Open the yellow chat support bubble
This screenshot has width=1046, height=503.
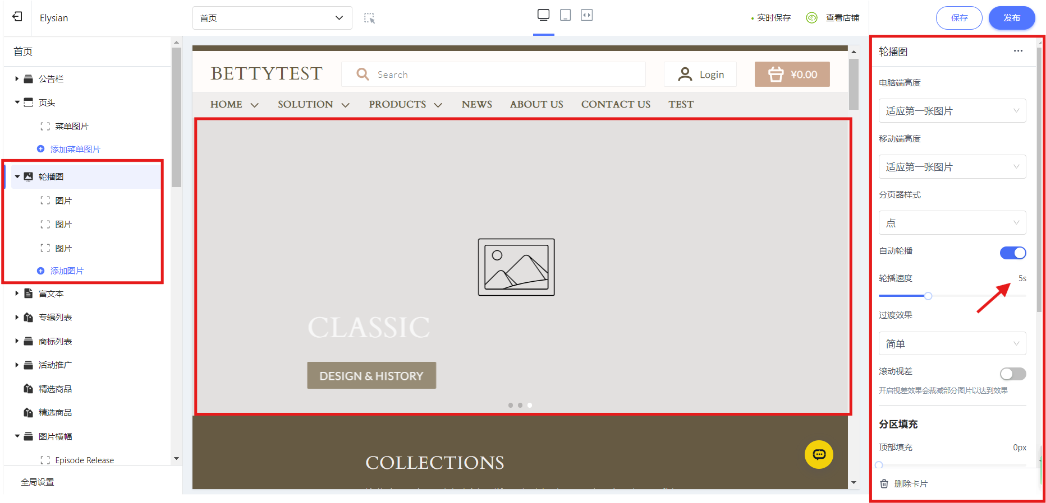click(x=819, y=454)
